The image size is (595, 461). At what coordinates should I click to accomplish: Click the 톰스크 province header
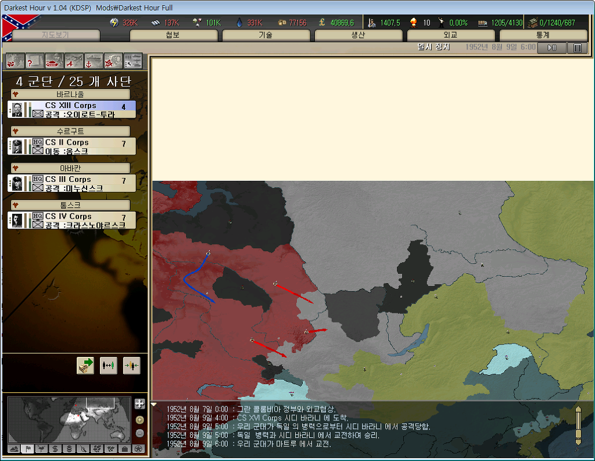tap(70, 205)
